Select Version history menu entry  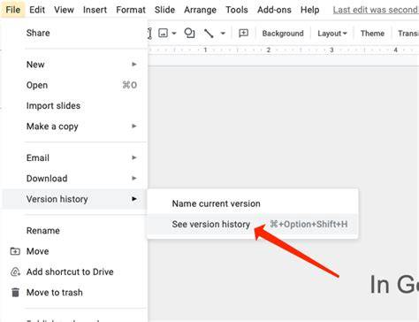tap(73, 199)
